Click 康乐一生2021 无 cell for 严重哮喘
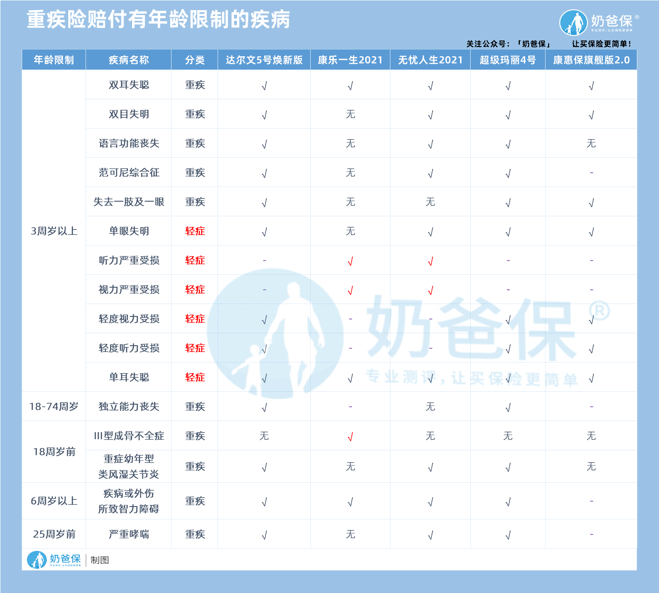Image resolution: width=659 pixels, height=593 pixels. pyautogui.click(x=351, y=534)
